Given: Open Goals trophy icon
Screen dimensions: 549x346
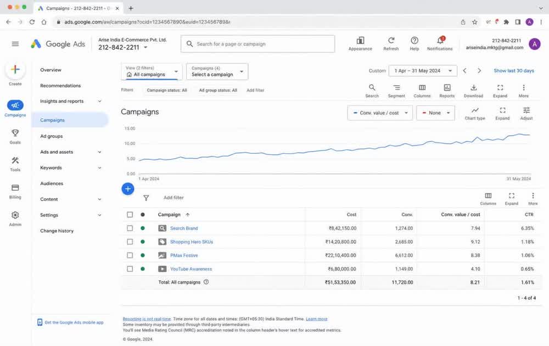Looking at the screenshot, I should (x=15, y=133).
